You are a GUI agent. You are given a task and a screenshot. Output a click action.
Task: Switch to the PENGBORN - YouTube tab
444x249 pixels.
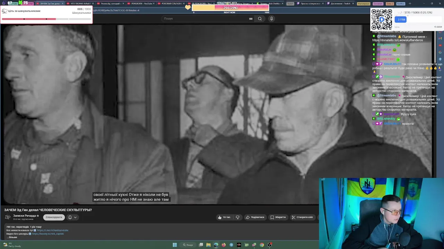pyautogui.click(x=141, y=3)
